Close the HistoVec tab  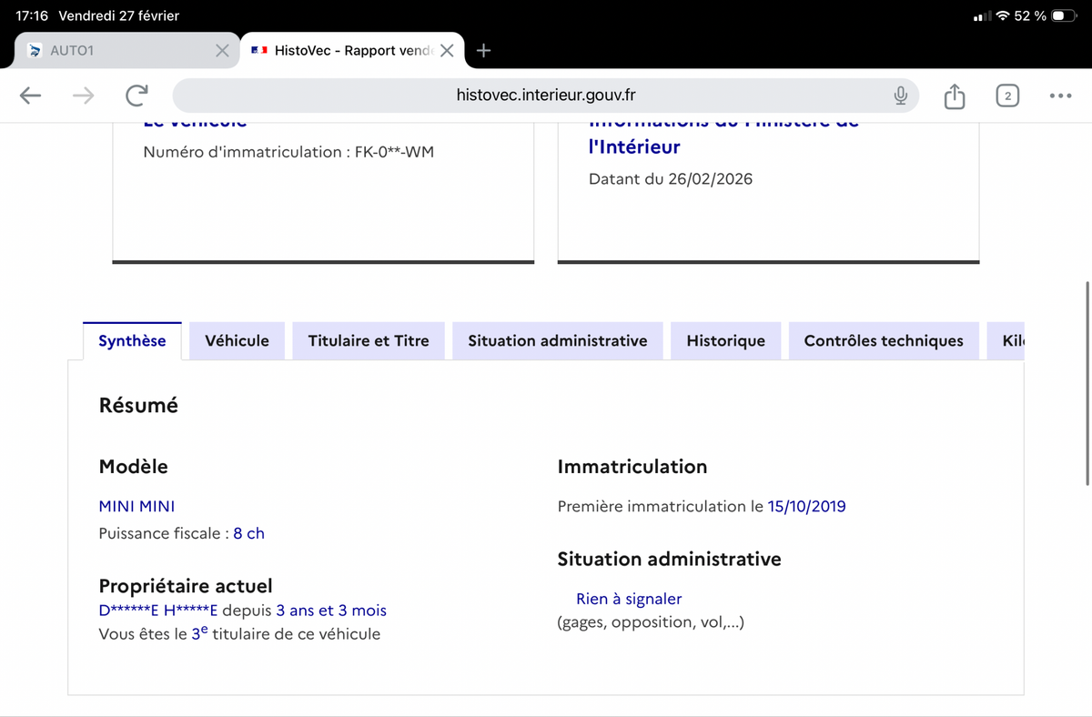pyautogui.click(x=447, y=51)
